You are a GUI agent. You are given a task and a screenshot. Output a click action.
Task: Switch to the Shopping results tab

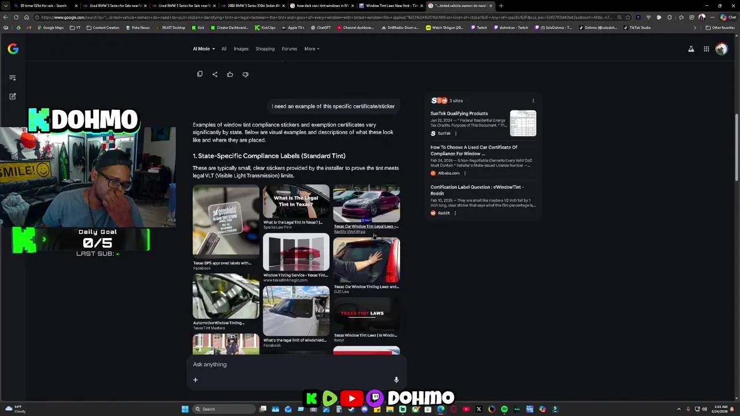(x=265, y=49)
